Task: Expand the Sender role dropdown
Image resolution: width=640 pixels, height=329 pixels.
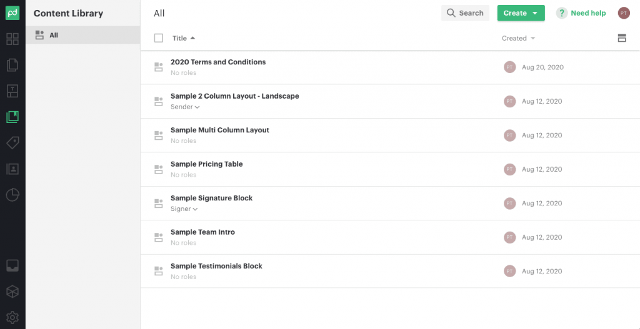Action: [x=185, y=107]
